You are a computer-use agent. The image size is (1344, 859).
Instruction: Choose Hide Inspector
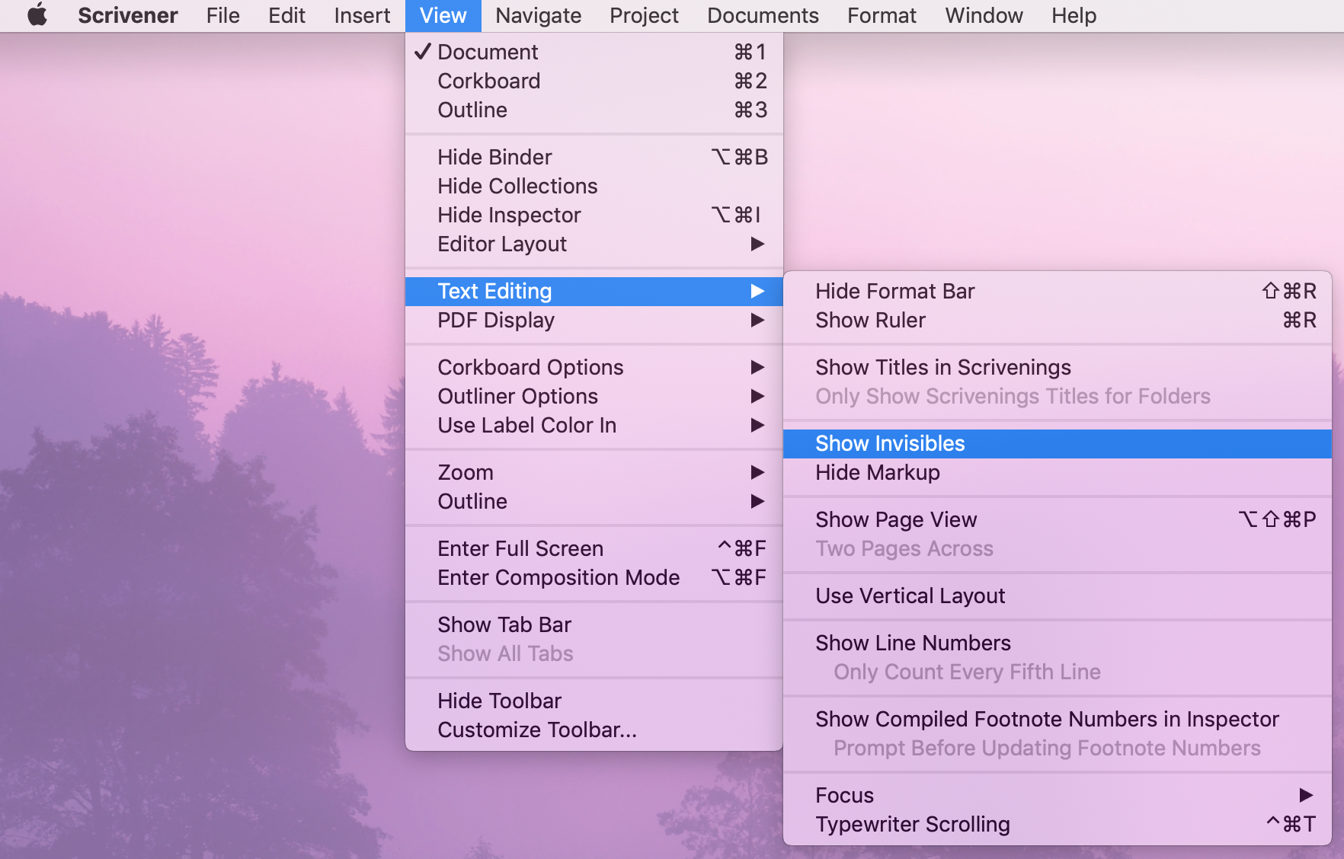(x=594, y=215)
